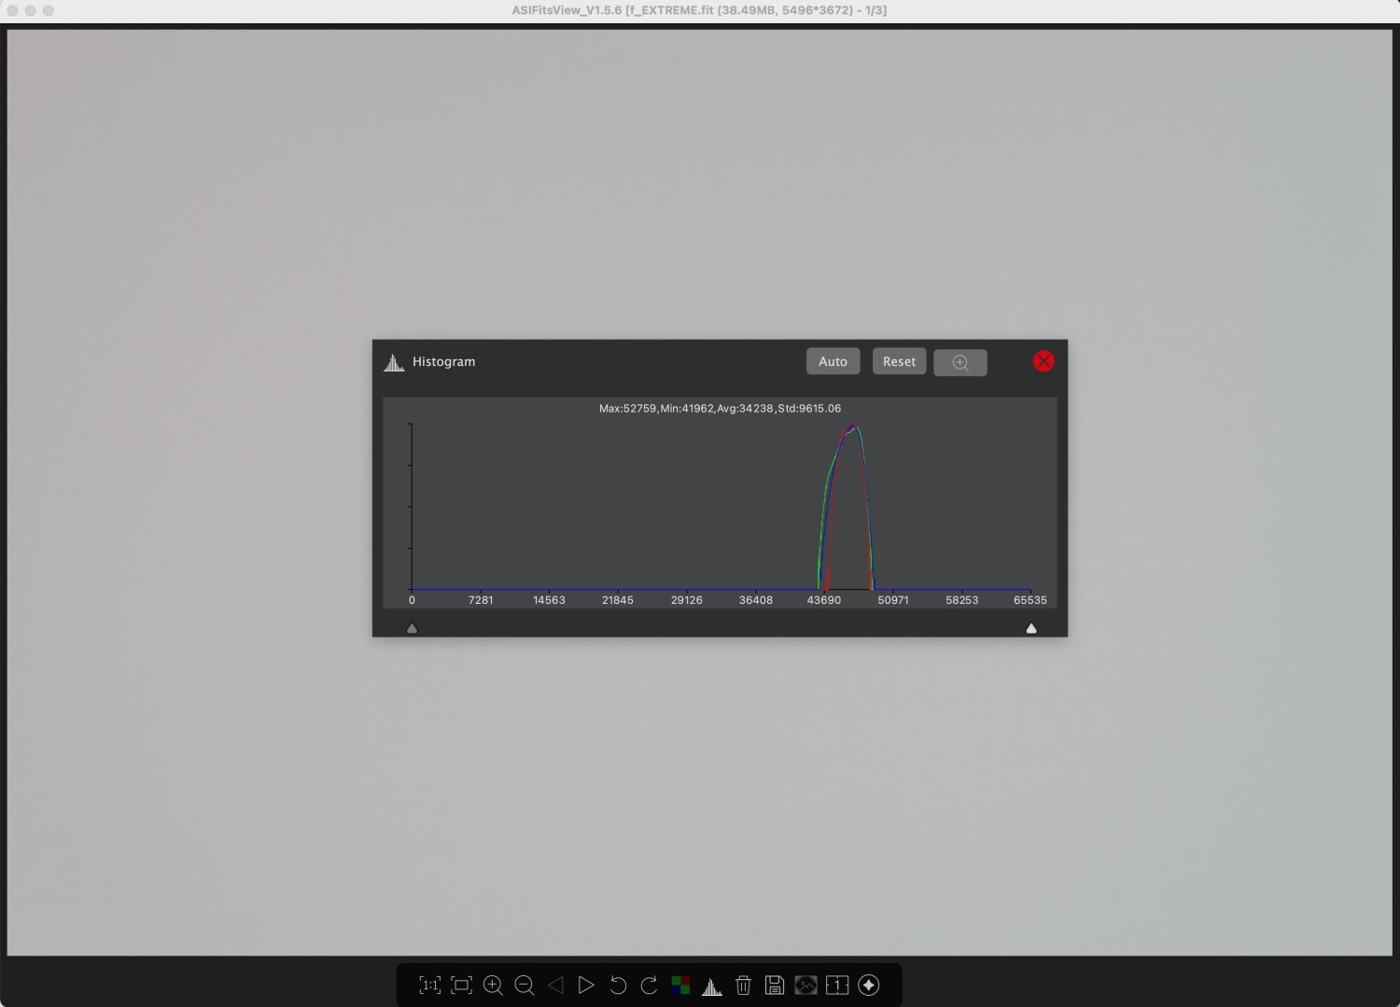Close the Histogram panel with red X
The width and height of the screenshot is (1400, 1007).
point(1043,361)
